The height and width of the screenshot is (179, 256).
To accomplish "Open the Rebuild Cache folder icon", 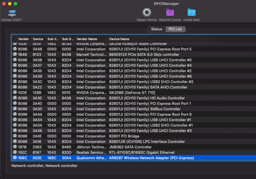I will pos(170,13).
